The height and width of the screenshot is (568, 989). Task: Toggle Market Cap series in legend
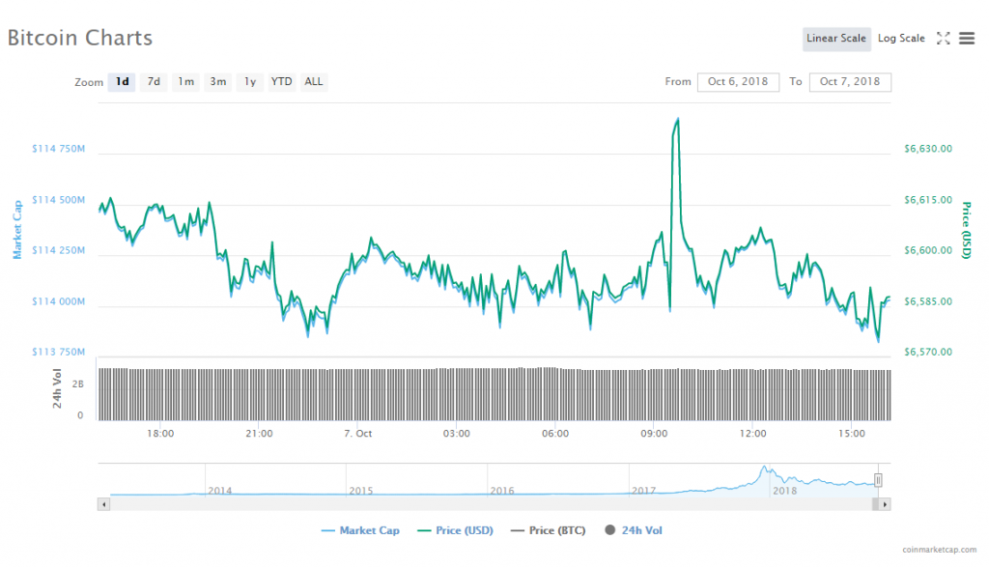[363, 530]
